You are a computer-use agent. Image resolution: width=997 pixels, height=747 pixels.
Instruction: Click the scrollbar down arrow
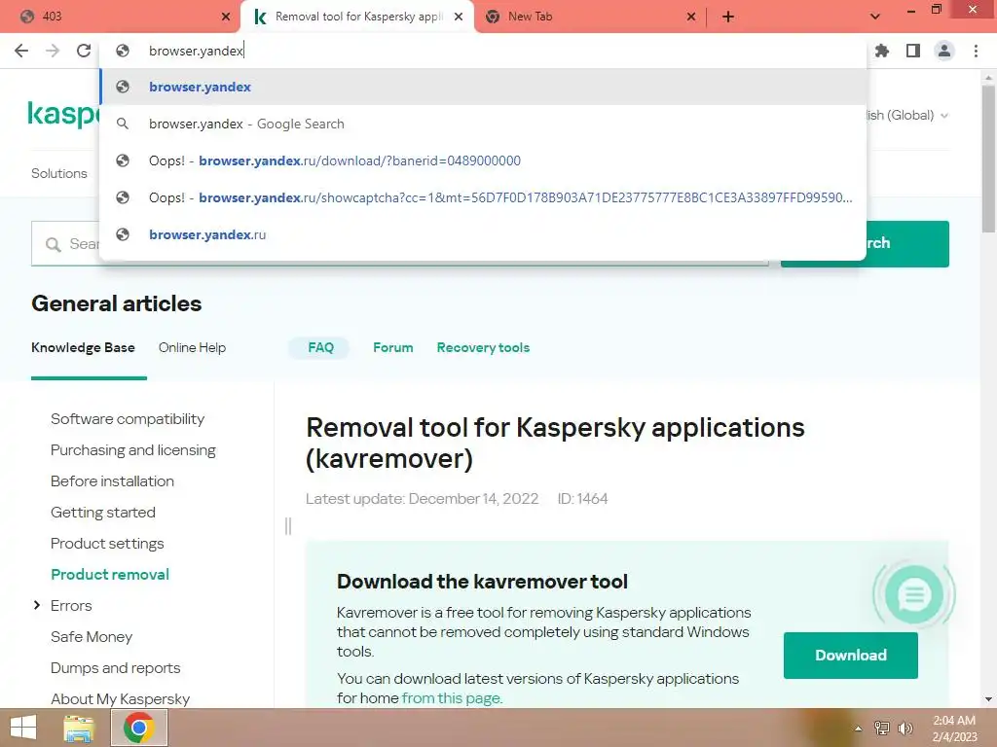coord(988,699)
